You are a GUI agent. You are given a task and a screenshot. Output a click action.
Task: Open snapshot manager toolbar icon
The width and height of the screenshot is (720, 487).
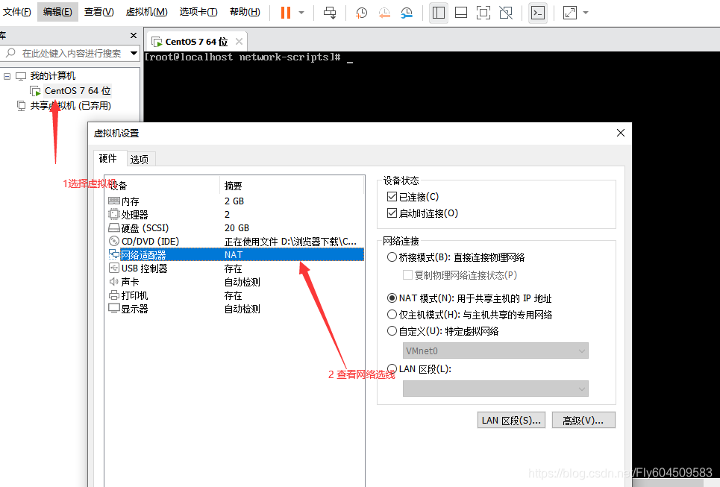point(407,13)
